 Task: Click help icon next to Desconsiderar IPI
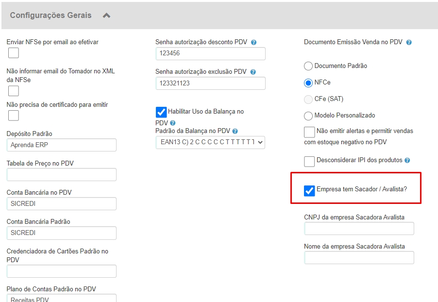(x=407, y=160)
